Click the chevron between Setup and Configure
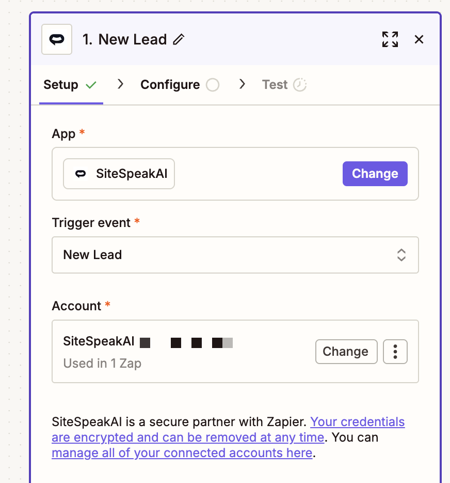The width and height of the screenshot is (450, 483). tap(120, 84)
